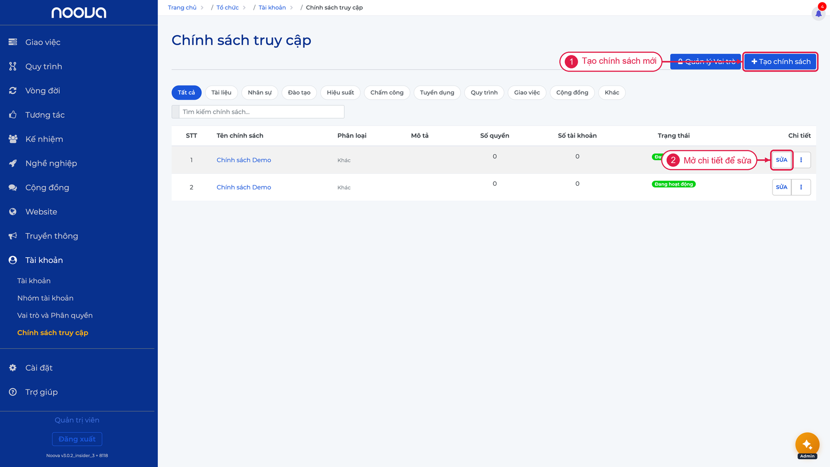Click Số quyền column header
This screenshot has height=467, width=830.
coord(495,135)
